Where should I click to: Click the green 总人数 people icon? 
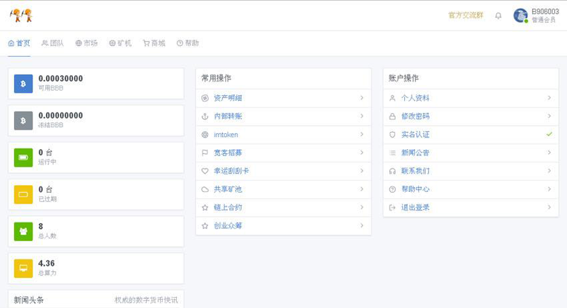(x=23, y=231)
